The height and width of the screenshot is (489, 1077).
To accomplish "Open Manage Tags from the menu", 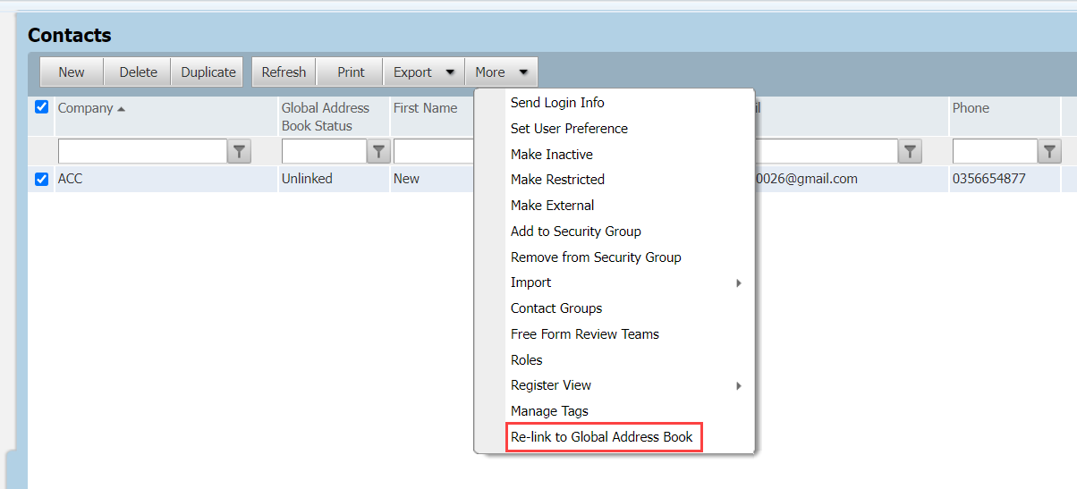I will (549, 411).
